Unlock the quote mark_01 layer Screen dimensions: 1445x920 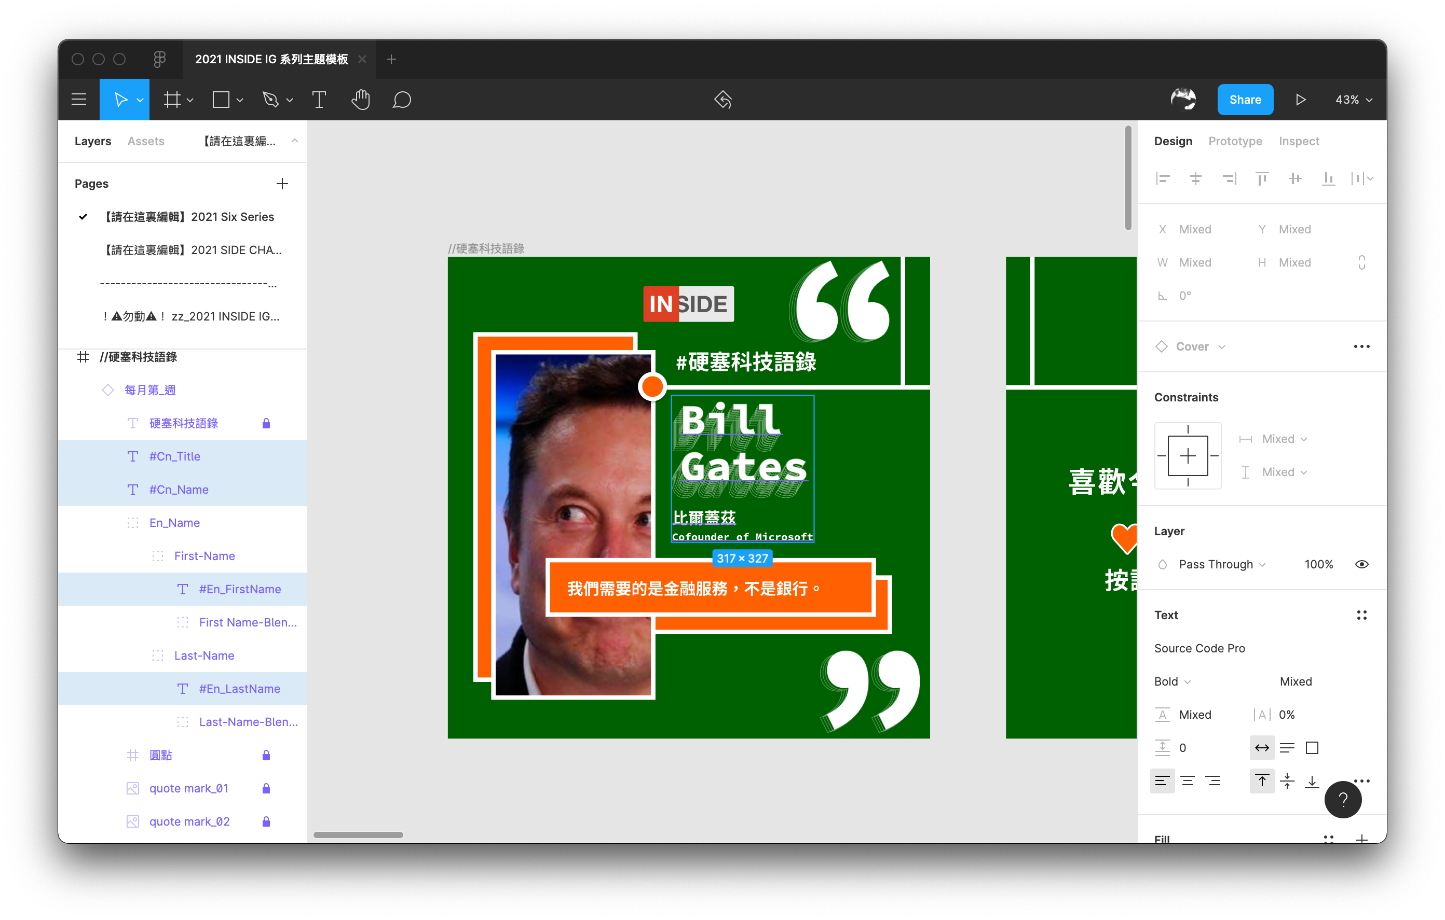266,788
